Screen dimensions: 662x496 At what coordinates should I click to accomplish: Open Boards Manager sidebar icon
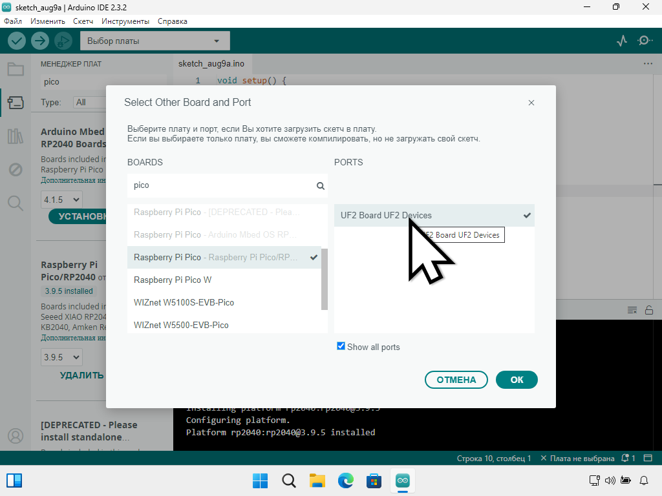[x=16, y=103]
